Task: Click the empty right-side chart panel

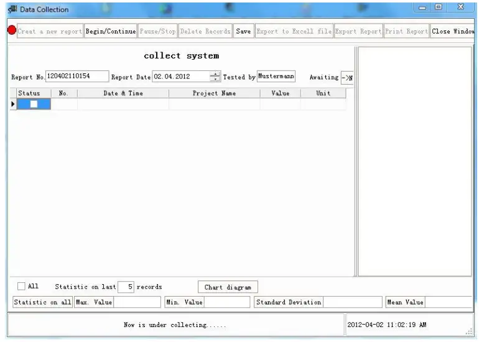Action: 414,162
